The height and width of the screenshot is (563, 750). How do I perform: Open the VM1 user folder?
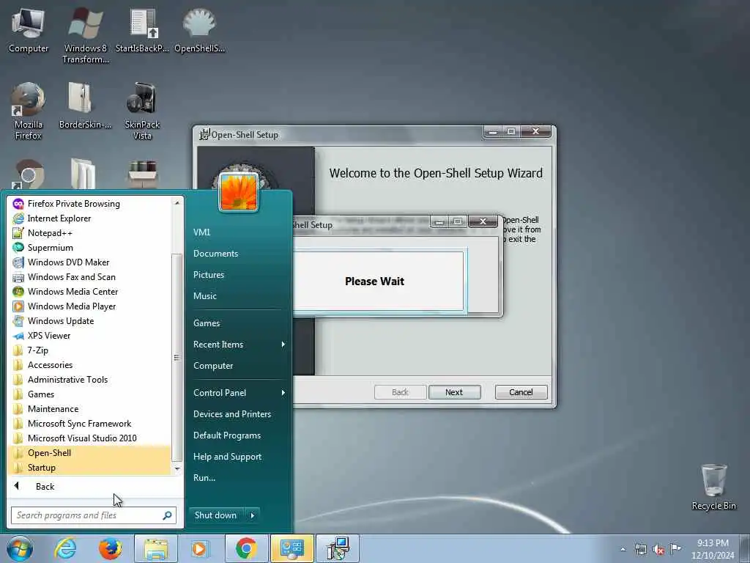(x=202, y=232)
